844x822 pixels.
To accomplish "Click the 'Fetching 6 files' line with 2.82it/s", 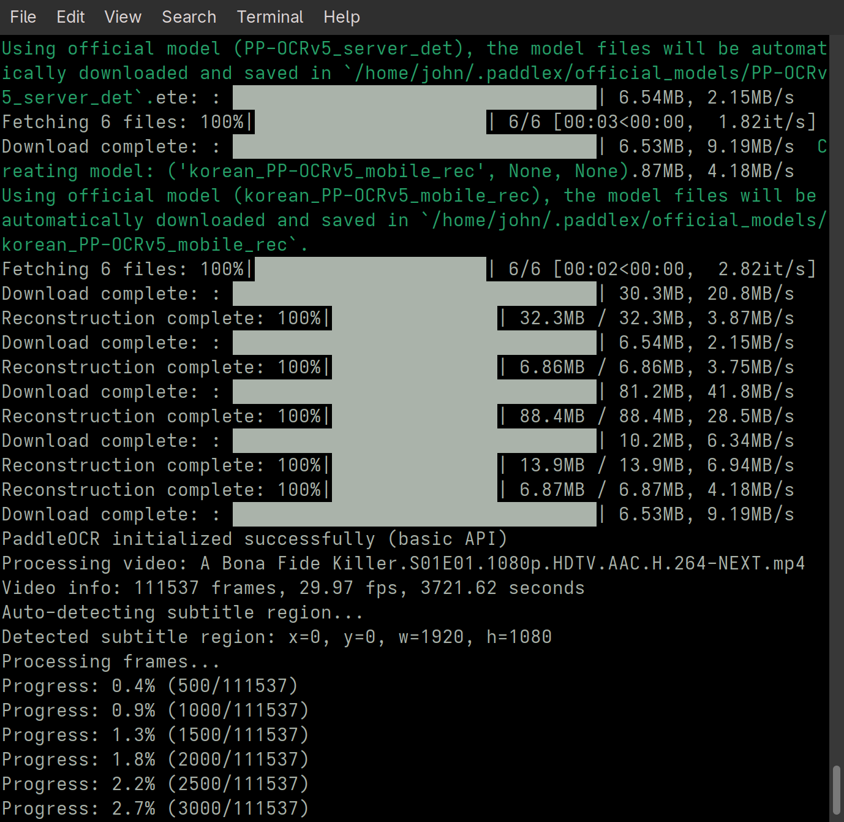I will pyautogui.click(x=409, y=269).
